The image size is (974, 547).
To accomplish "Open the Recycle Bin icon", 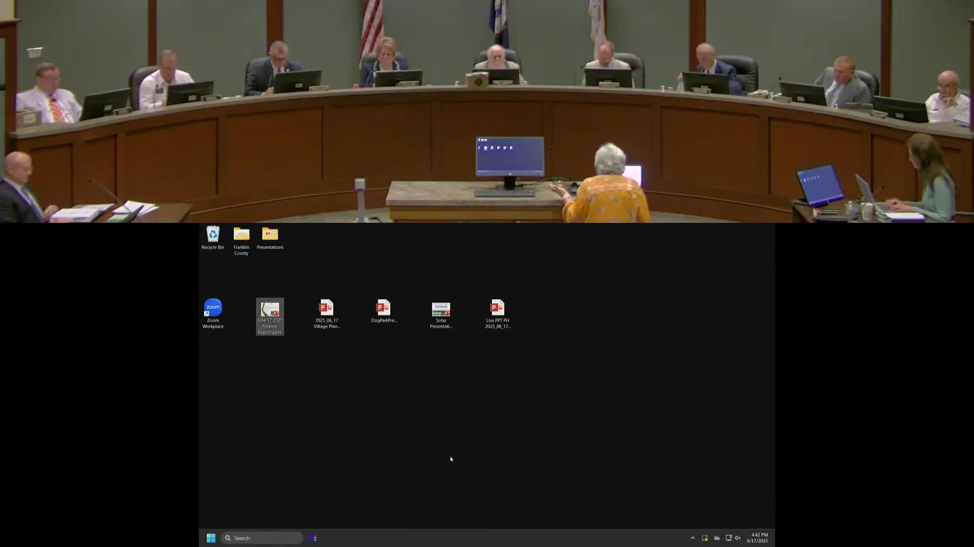I will [x=213, y=235].
